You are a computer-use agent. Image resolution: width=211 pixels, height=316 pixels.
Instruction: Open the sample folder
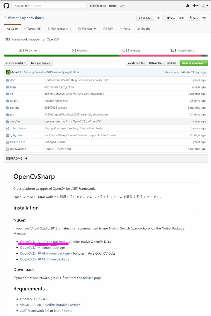(15, 107)
